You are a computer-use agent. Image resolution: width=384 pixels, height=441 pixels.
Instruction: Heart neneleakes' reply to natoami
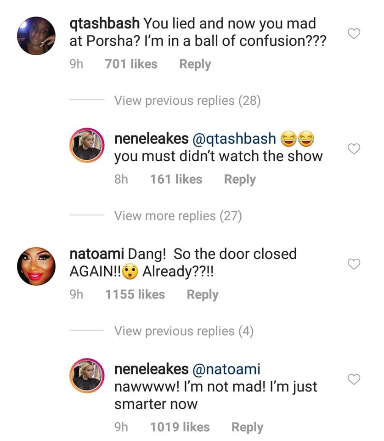point(354,379)
